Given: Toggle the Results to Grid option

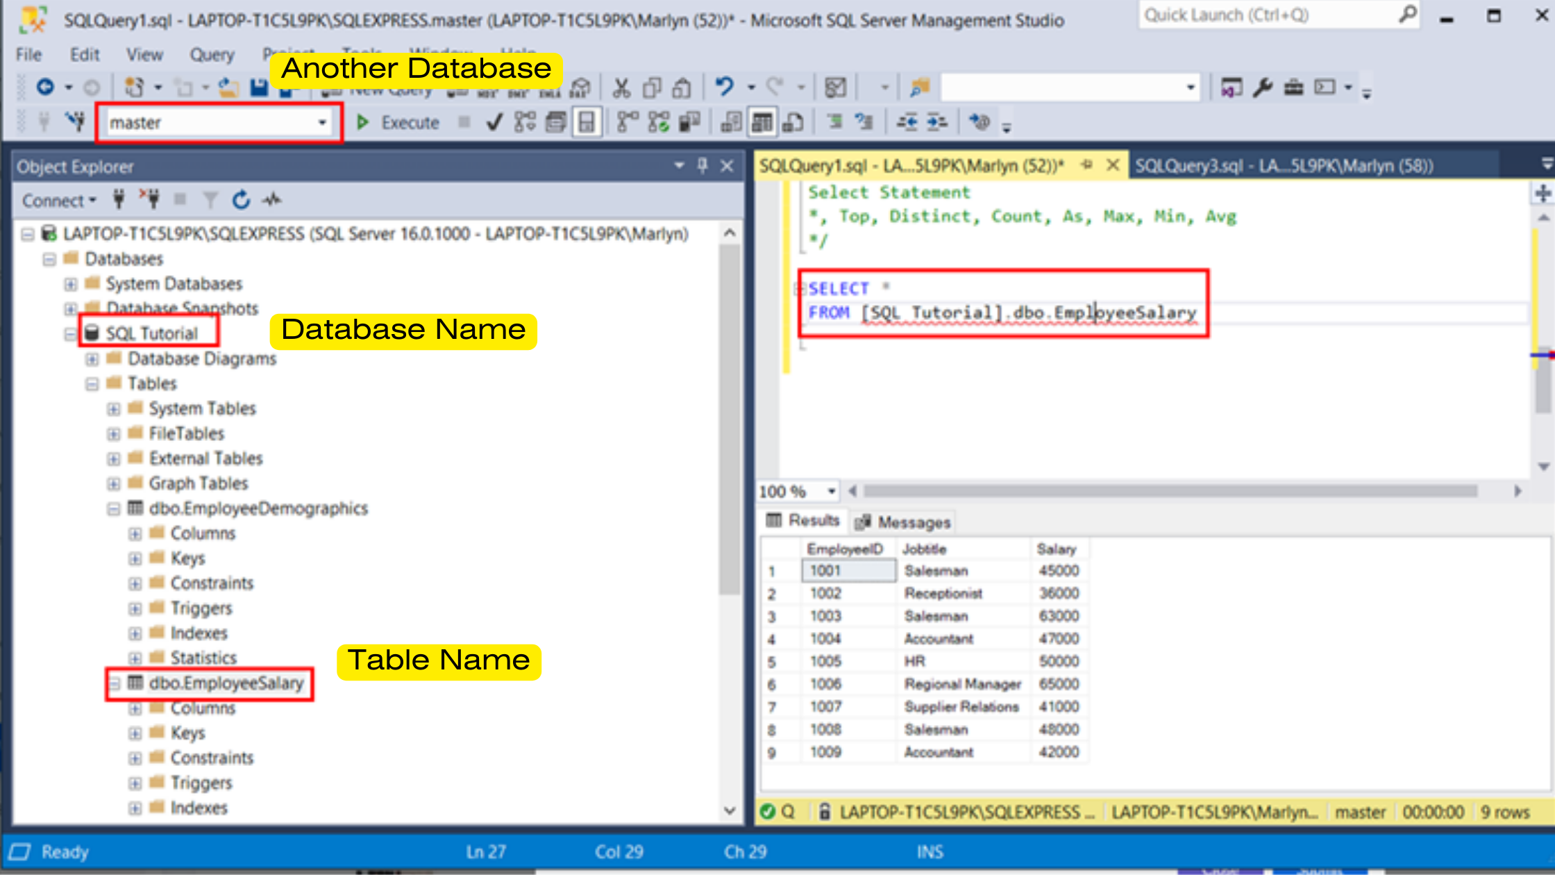Looking at the screenshot, I should click(x=762, y=123).
